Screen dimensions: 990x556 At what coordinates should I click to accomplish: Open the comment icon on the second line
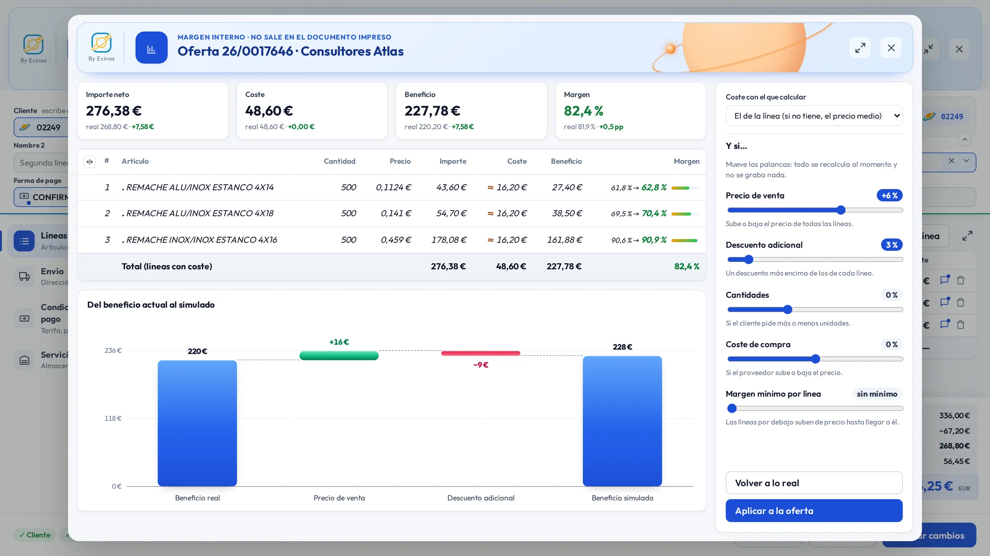pos(945,302)
